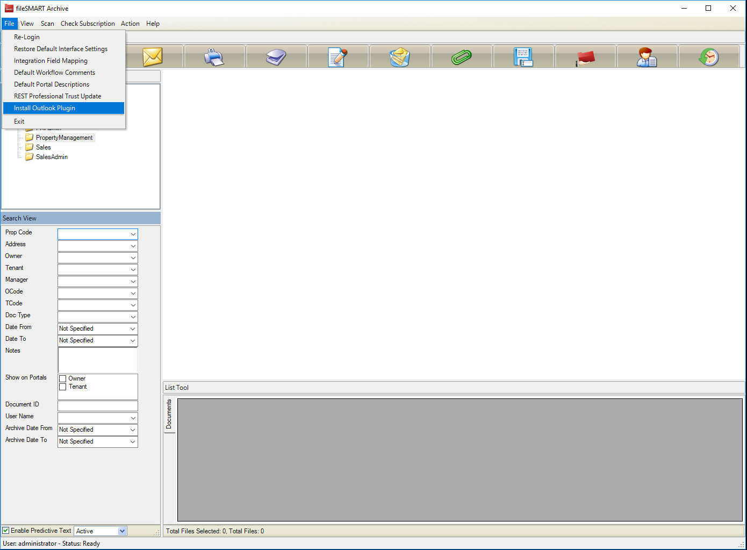Image resolution: width=747 pixels, height=550 pixels.
Task: Open the Doc Type dropdown
Action: coord(133,317)
